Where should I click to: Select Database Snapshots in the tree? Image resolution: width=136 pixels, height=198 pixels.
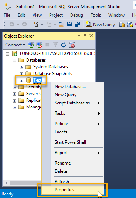click(x=52, y=74)
